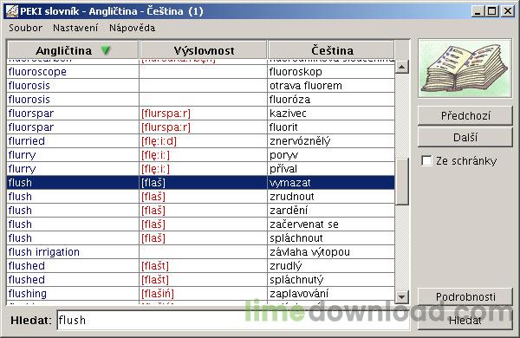This screenshot has height=338, width=520.
Task: Click the scrollbar down arrow
Action: (402, 297)
